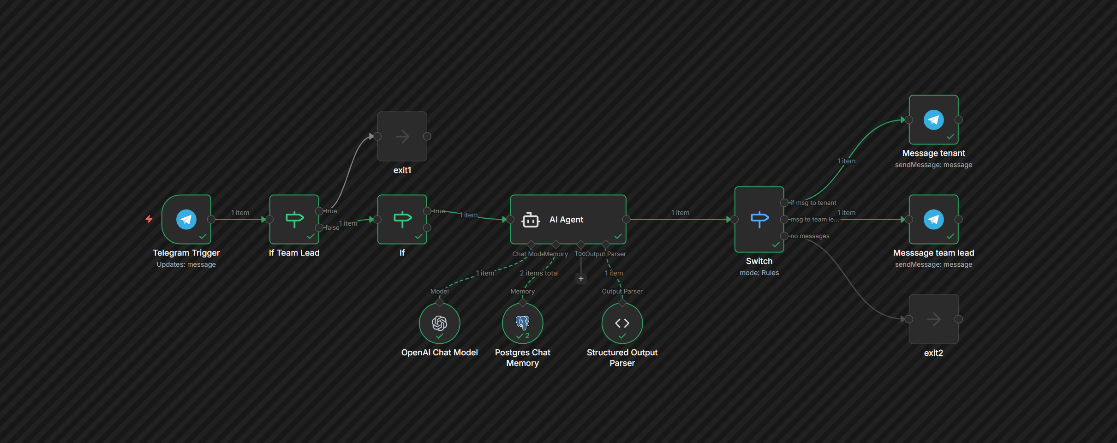
Task: Click the 'no messages' Switch output port
Action: click(784, 236)
